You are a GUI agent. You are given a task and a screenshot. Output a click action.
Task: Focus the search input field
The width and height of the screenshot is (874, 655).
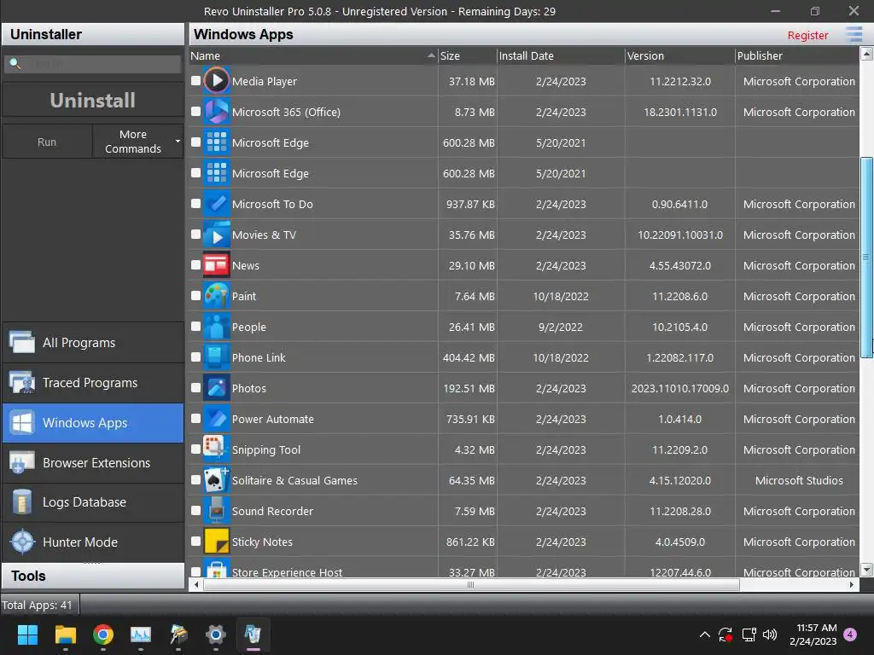click(93, 64)
